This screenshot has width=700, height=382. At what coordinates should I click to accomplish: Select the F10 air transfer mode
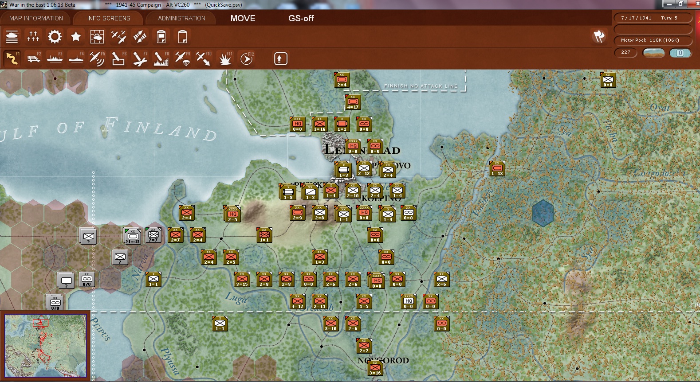(204, 58)
